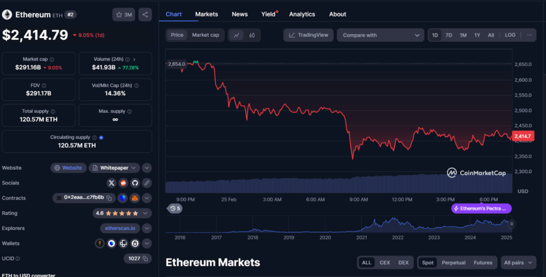Image resolution: width=546 pixels, height=277 pixels.
Task: Open Ethereum's Reddit social link
Action: [x=123, y=183]
